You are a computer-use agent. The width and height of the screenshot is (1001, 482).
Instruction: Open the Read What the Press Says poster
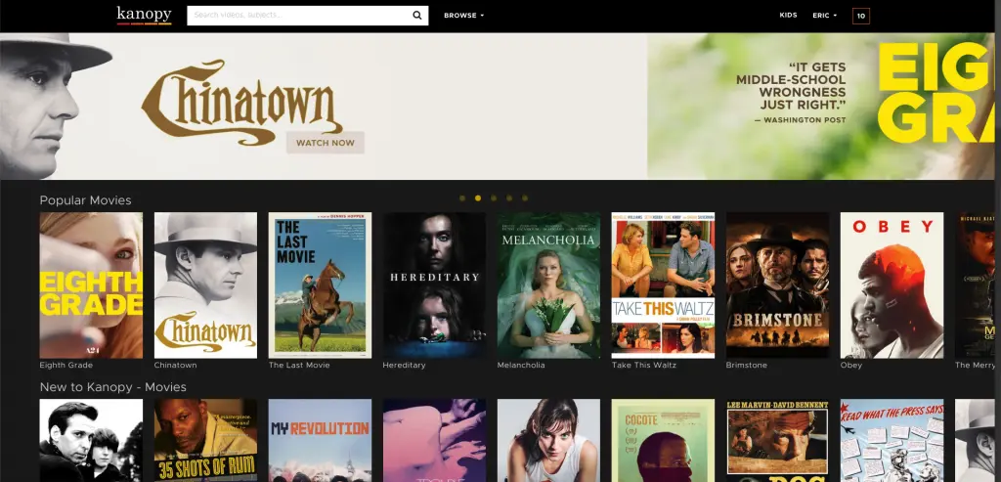click(892, 441)
